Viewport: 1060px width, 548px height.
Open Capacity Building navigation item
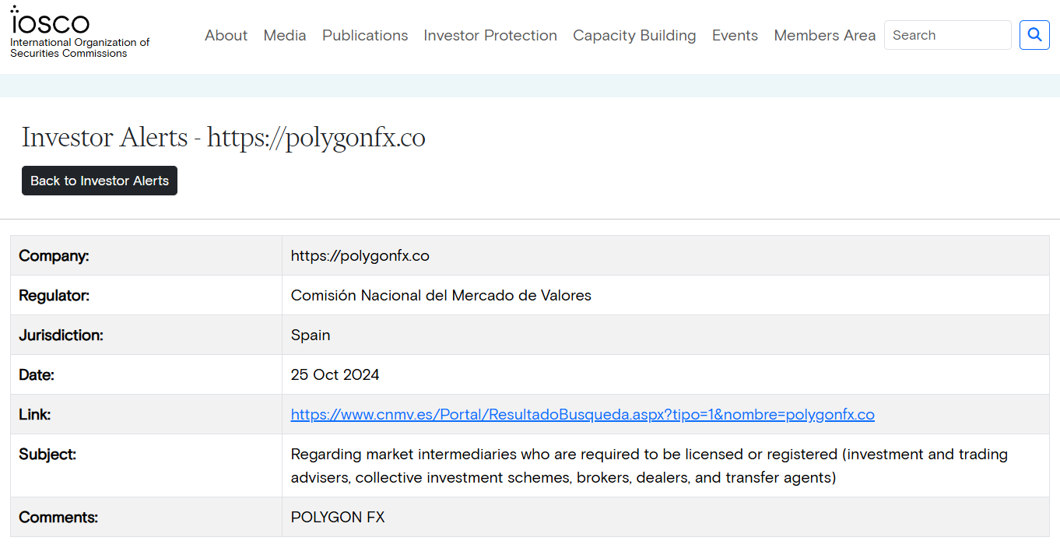[x=634, y=36]
